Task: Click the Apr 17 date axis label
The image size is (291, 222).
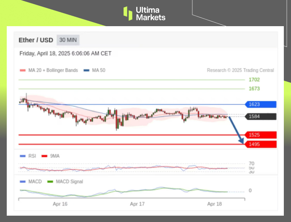Action: pos(137,204)
